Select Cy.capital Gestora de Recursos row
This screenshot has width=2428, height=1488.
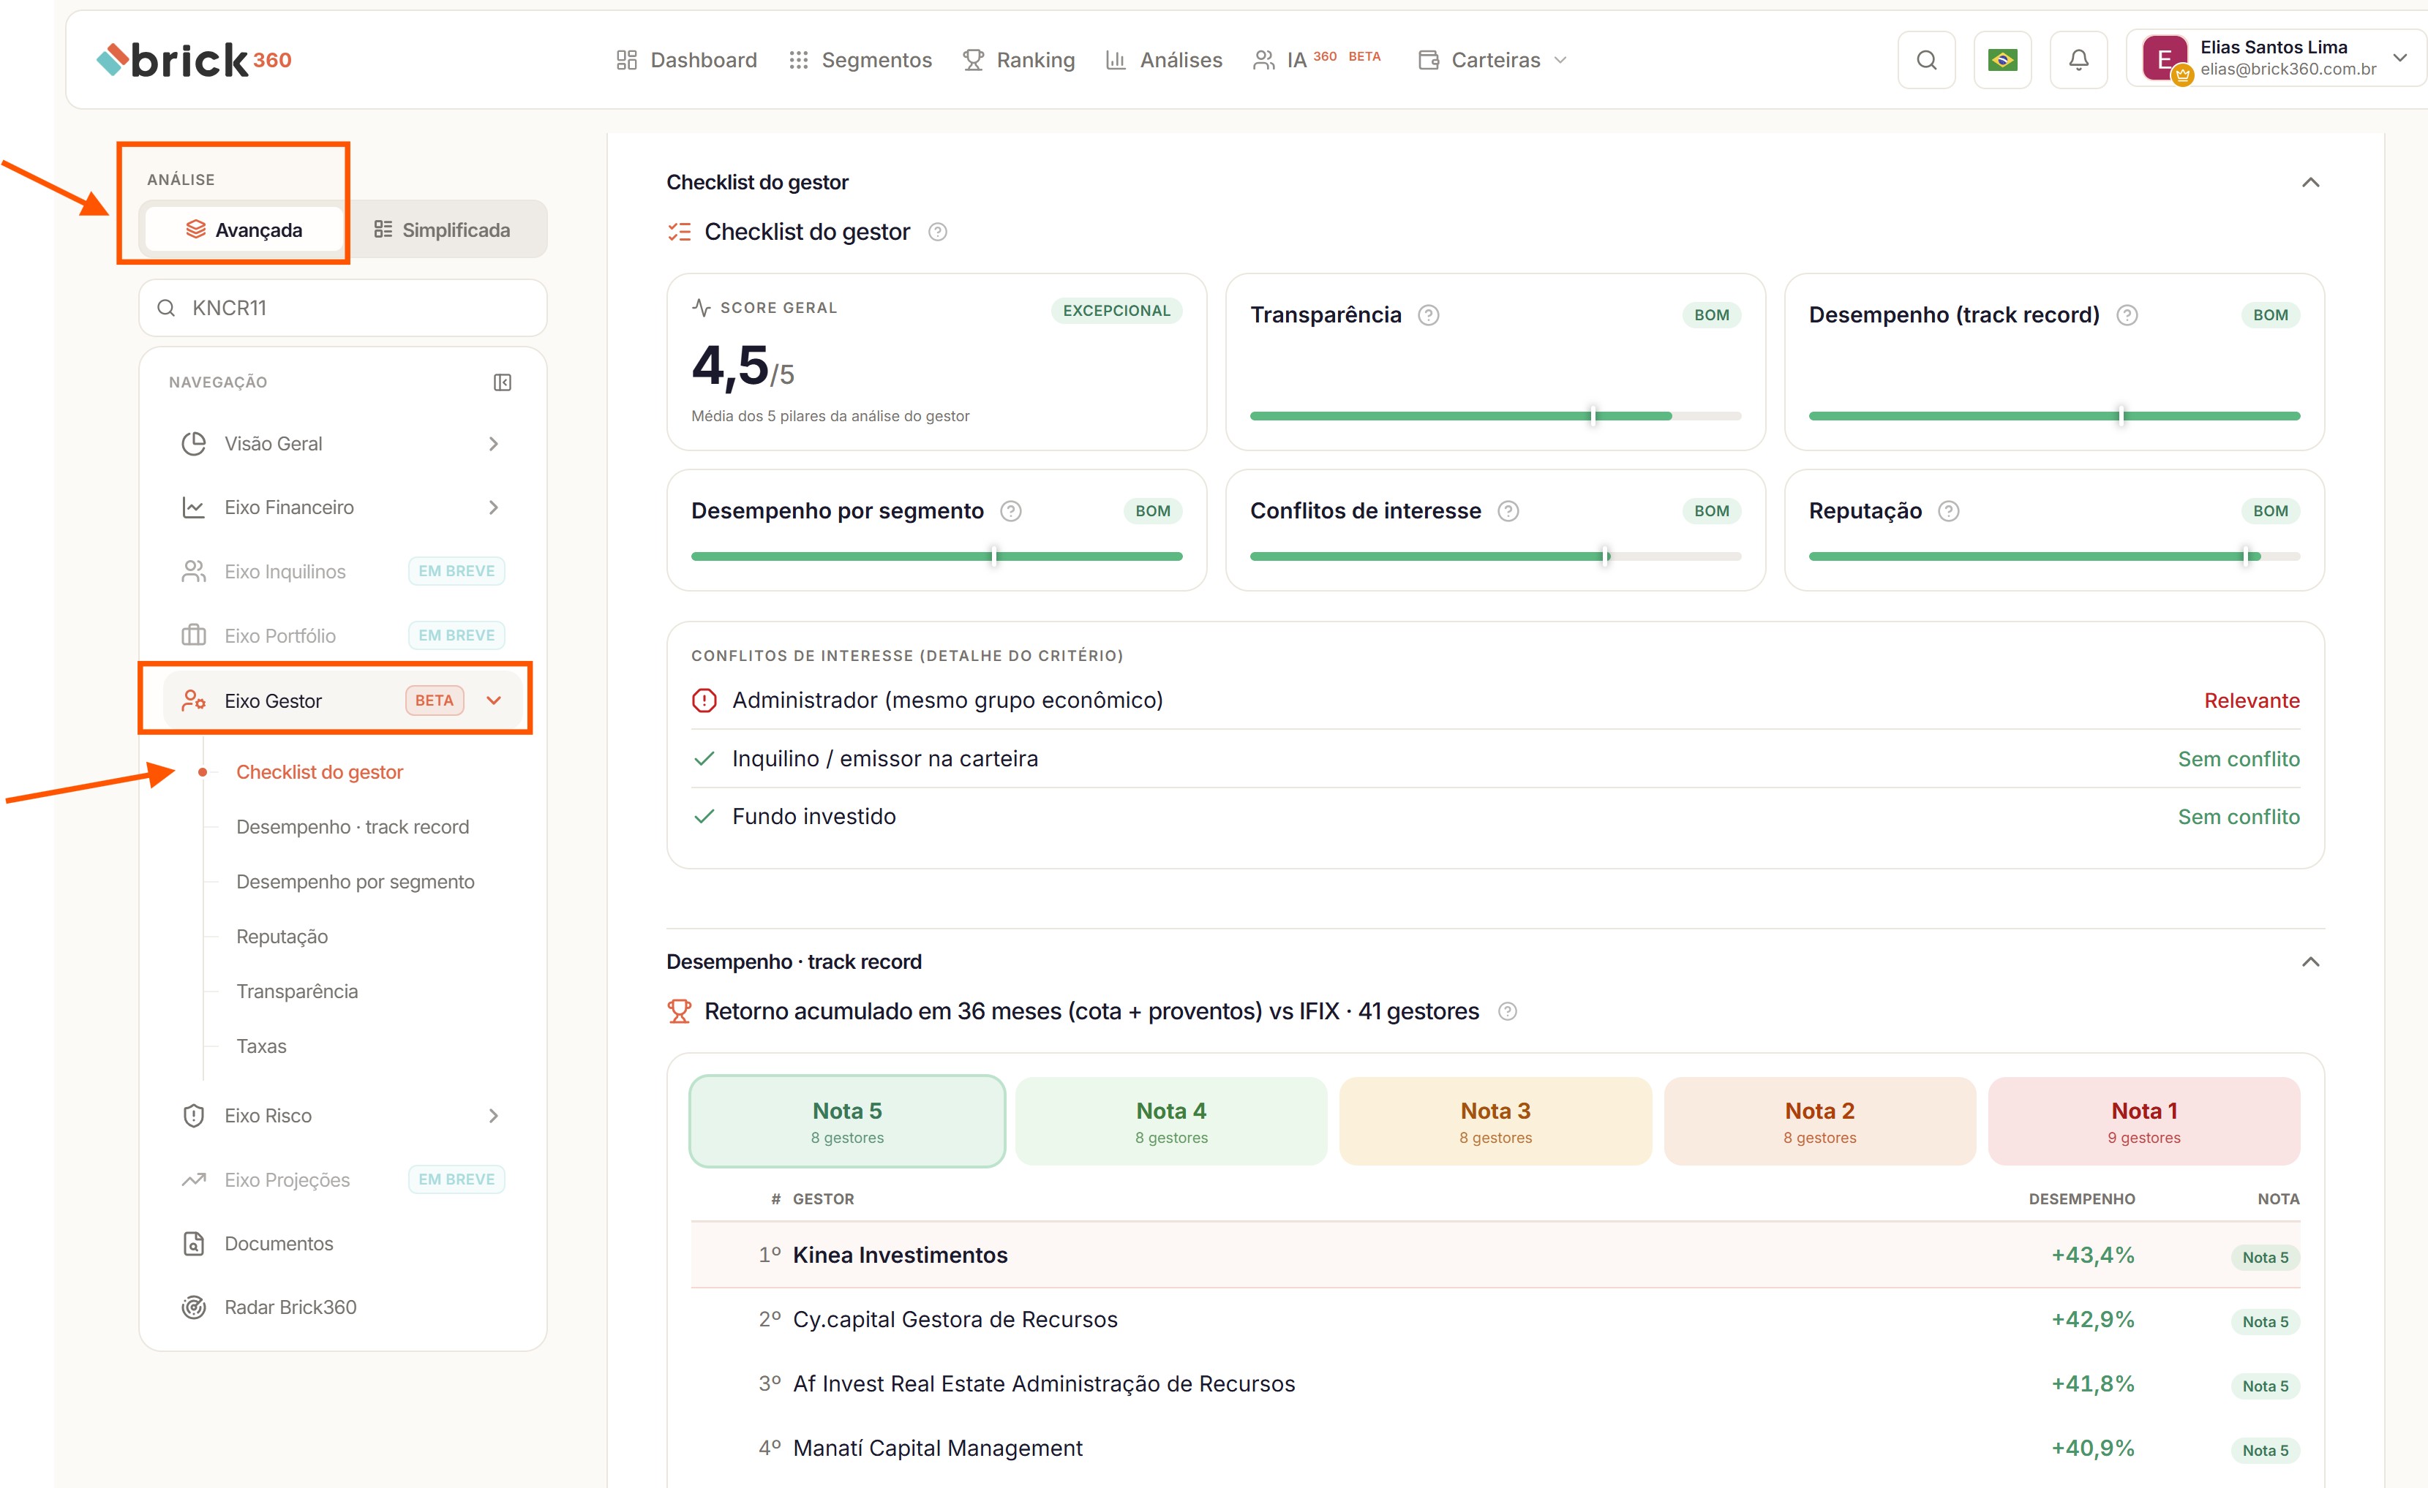pos(1495,1321)
